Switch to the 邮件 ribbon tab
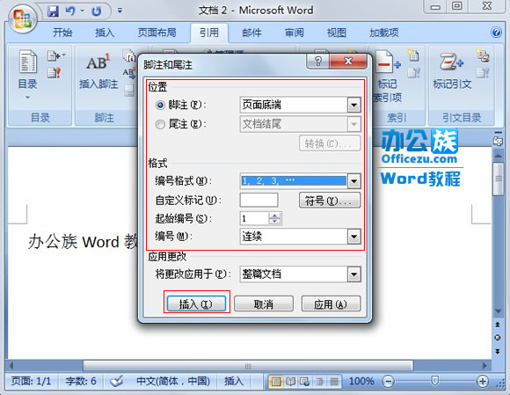The image size is (510, 395). coord(251,33)
